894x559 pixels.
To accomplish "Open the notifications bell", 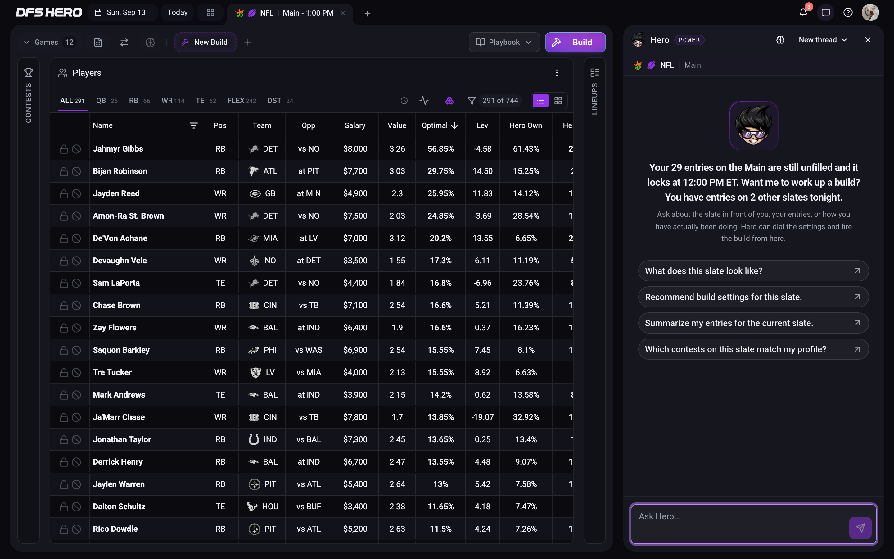I will (803, 12).
